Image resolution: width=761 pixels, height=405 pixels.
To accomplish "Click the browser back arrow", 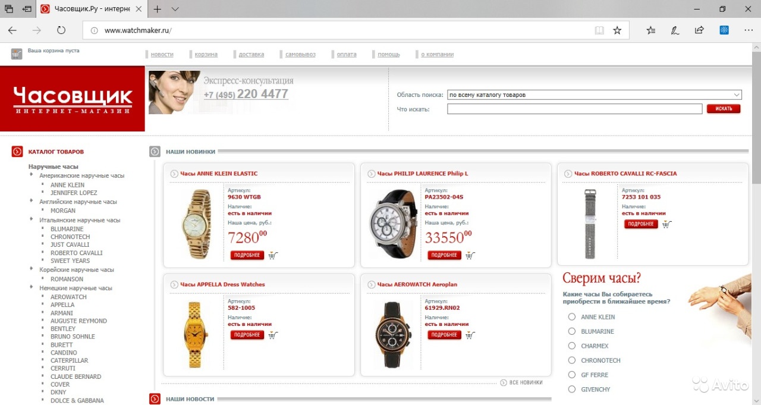I will pyautogui.click(x=12, y=30).
